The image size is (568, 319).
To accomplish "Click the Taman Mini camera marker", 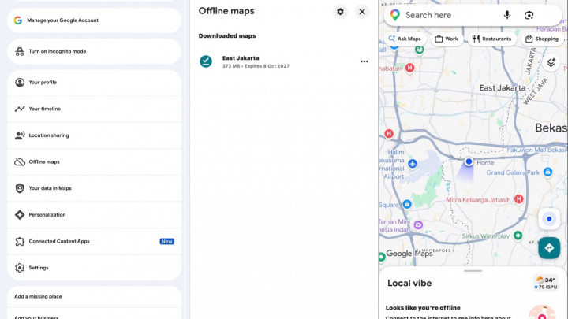I will click(x=418, y=225).
